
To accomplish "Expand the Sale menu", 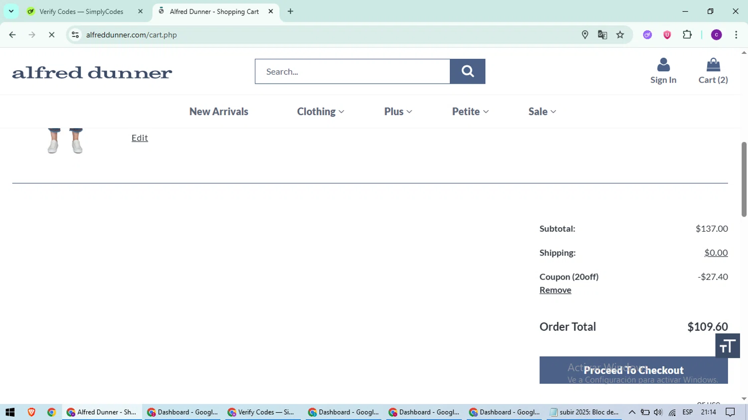I will 542,112.
